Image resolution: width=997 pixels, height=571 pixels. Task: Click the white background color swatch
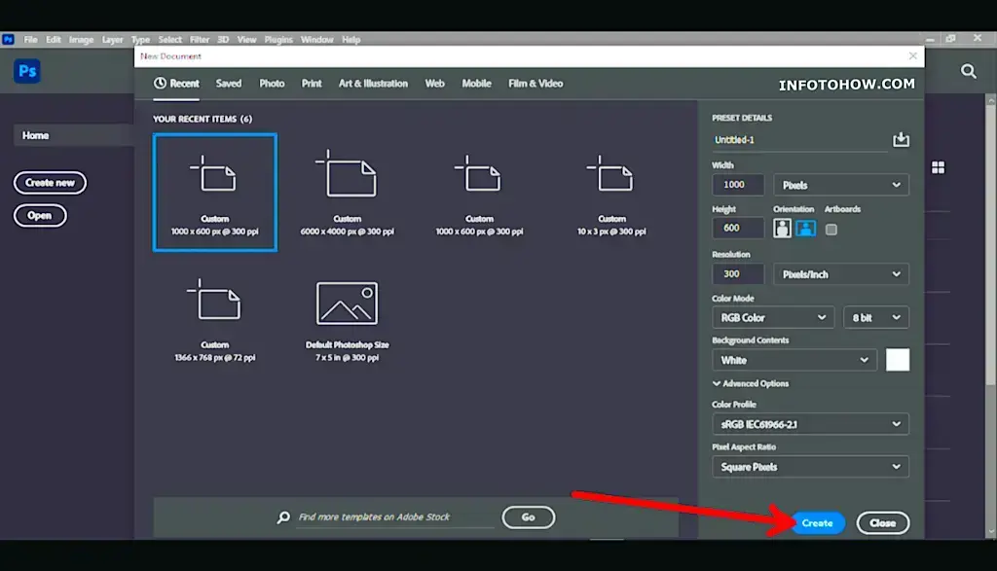point(897,360)
